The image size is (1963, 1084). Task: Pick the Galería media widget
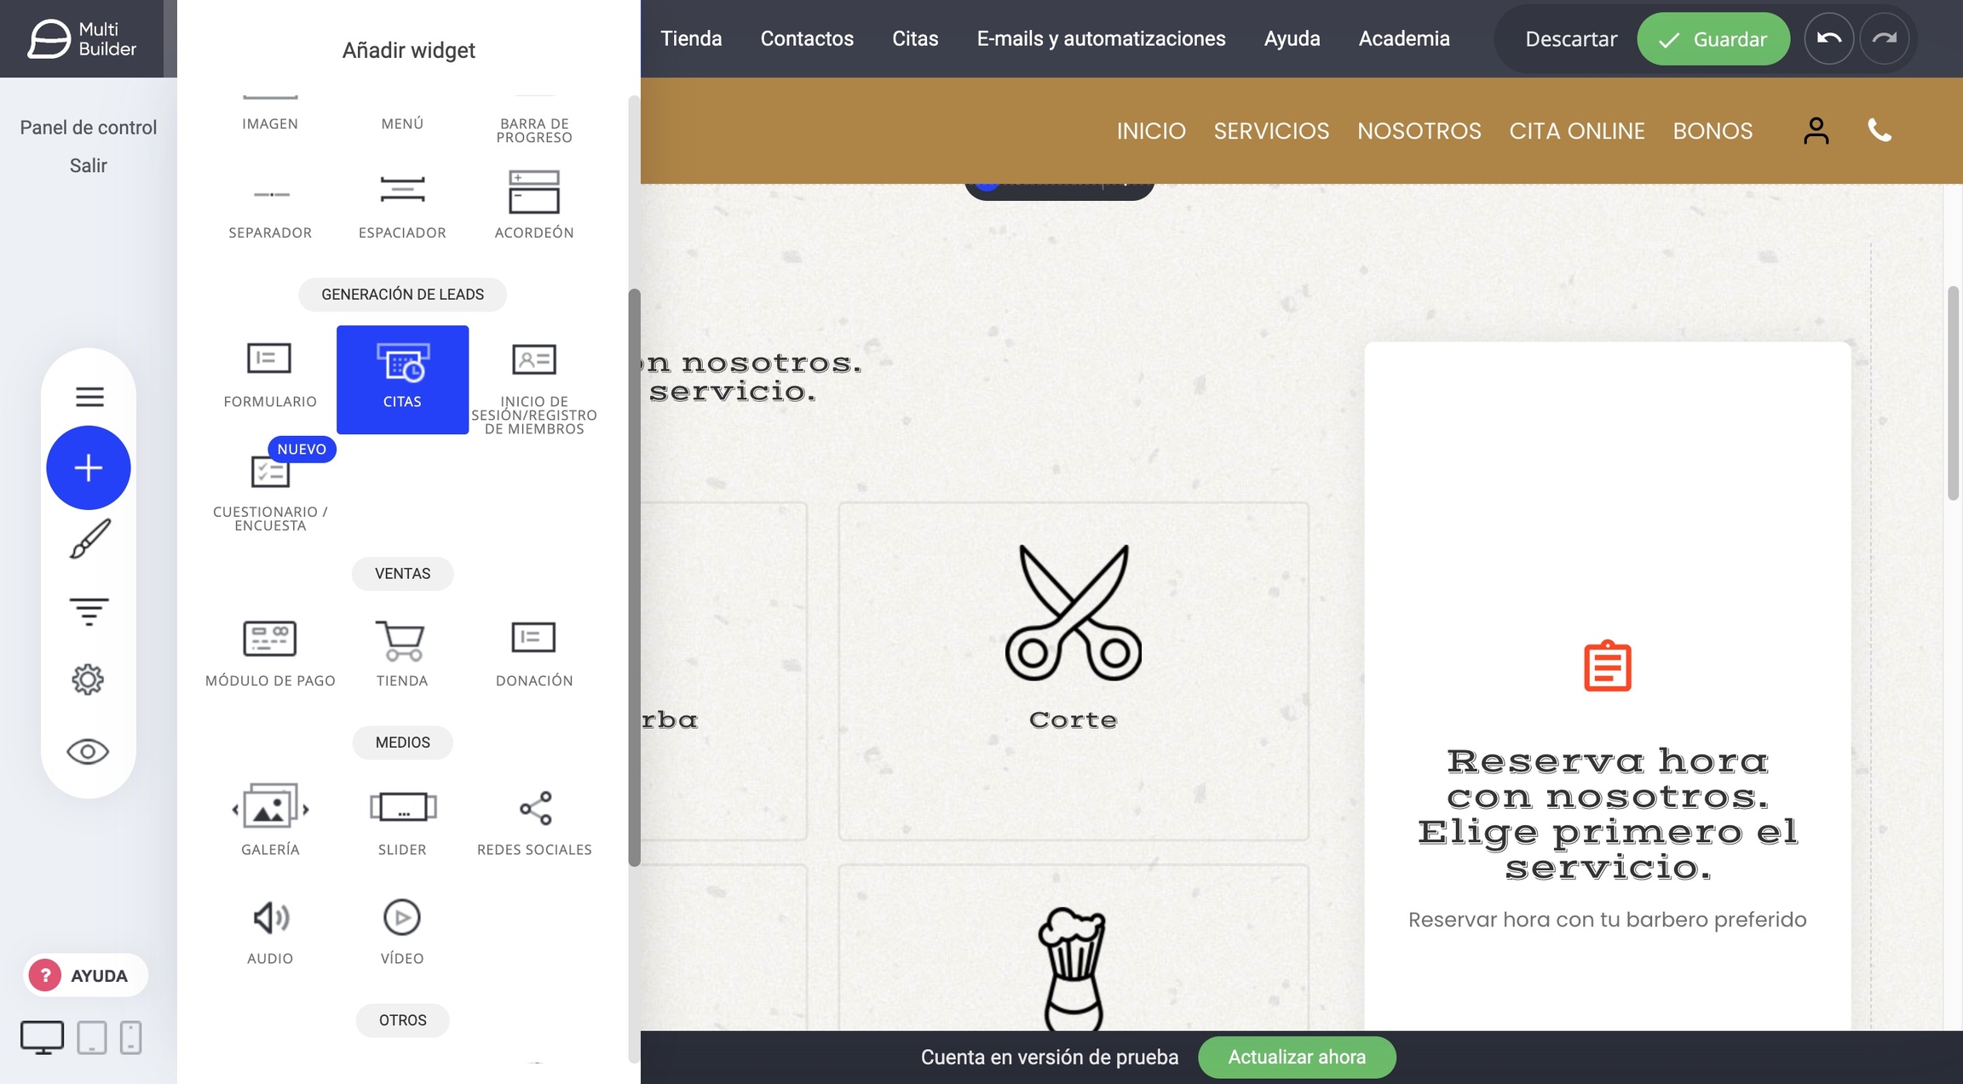(x=269, y=819)
